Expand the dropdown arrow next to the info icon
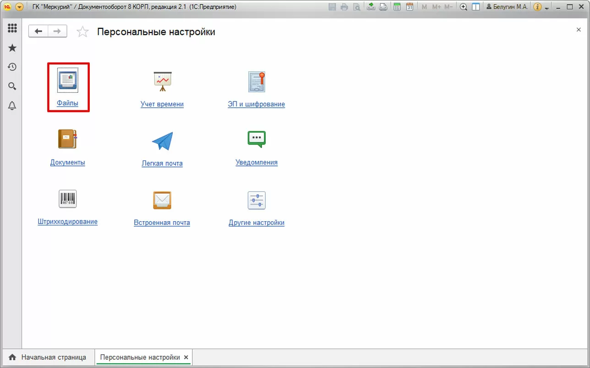 [547, 8]
